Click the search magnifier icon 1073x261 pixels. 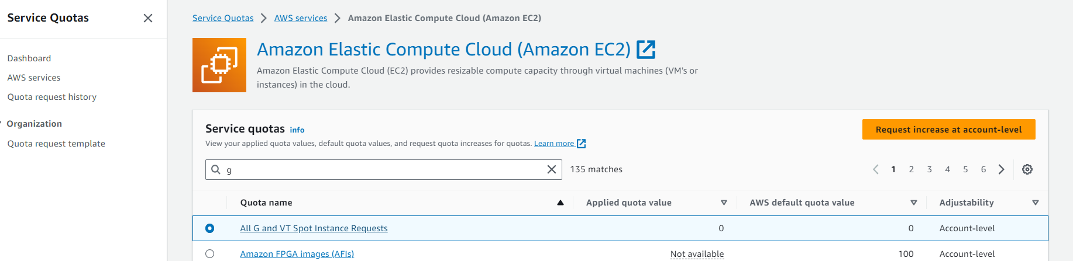tap(216, 169)
